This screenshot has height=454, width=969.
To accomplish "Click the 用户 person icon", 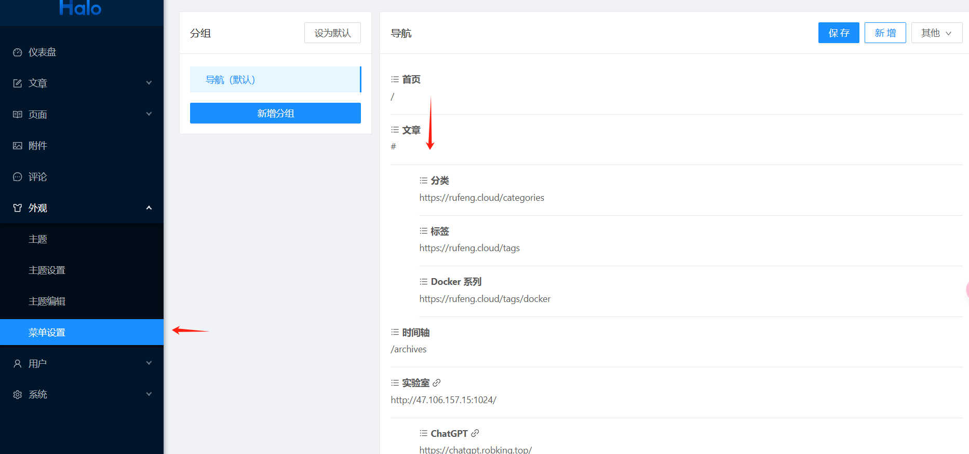I will pos(18,364).
